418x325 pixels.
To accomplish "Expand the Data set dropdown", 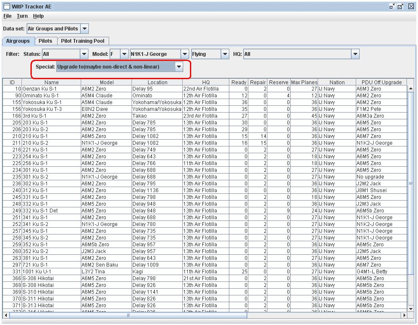I will 84,29.
